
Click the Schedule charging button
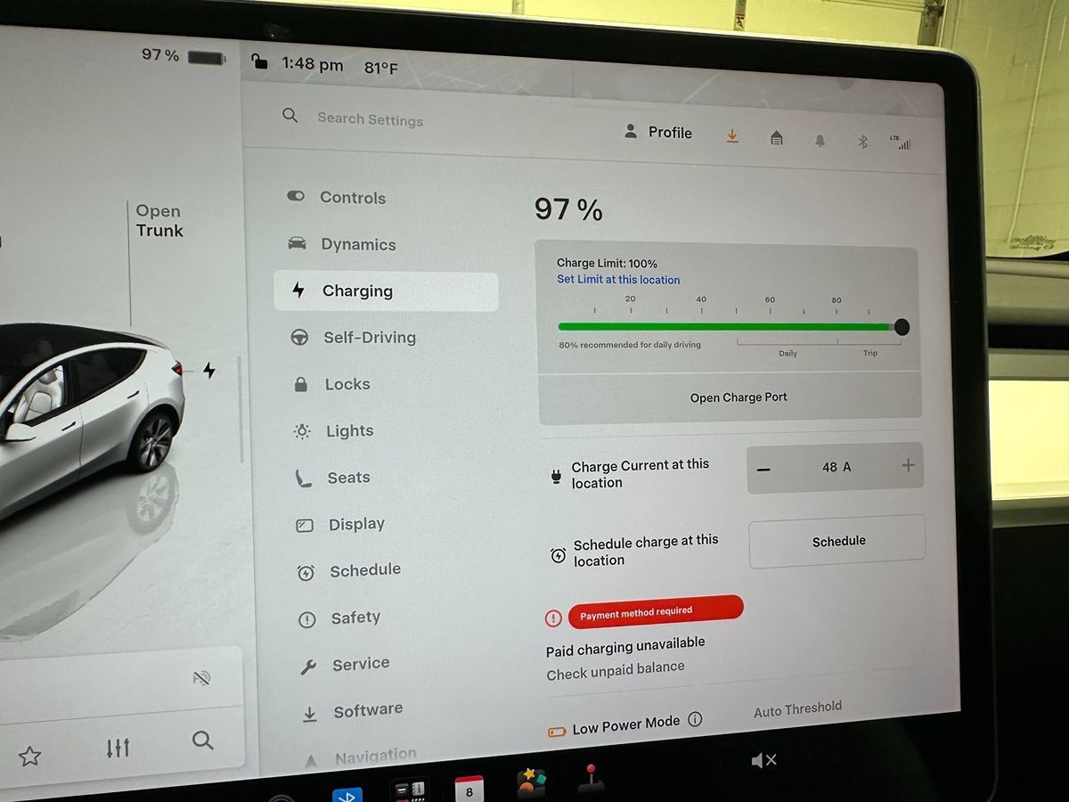click(x=837, y=541)
